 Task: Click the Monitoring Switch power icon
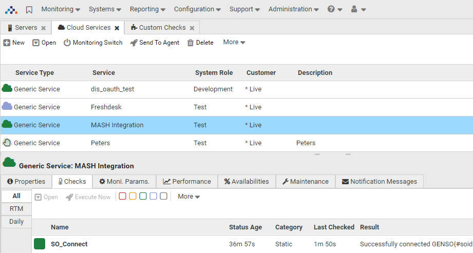(67, 43)
